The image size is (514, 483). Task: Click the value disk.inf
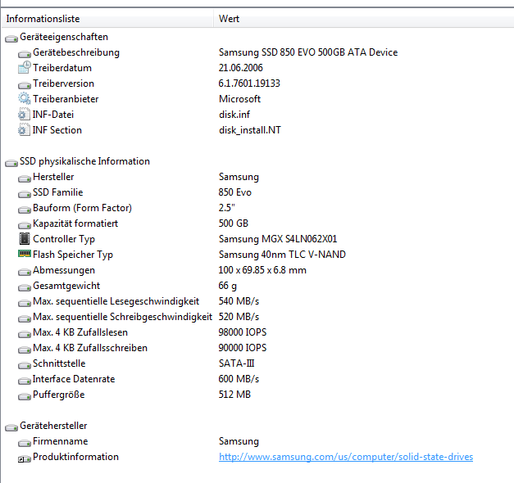click(234, 115)
